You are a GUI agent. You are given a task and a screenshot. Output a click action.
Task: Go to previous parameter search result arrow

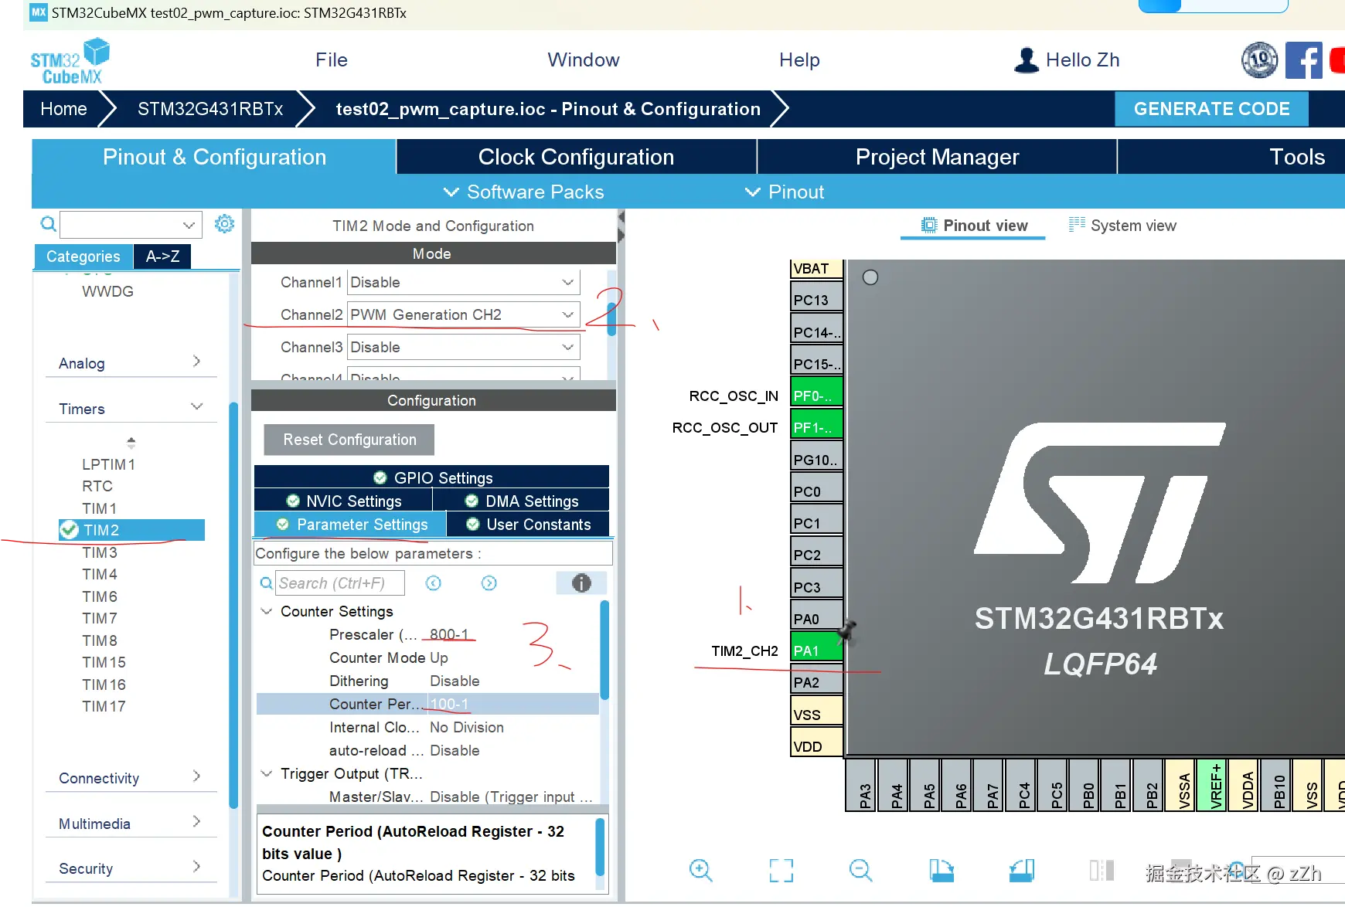coord(434,583)
